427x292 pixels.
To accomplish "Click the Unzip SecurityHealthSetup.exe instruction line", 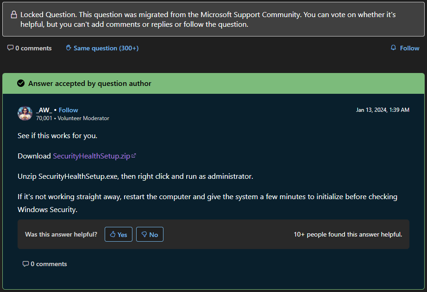I will point(135,176).
